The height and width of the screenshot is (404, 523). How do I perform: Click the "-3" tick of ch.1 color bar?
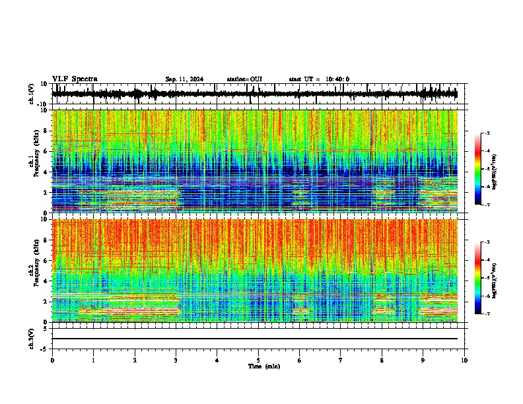pos(487,133)
